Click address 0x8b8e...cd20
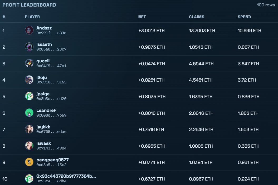Viewport: 278px width, 185px height. pos(51,99)
